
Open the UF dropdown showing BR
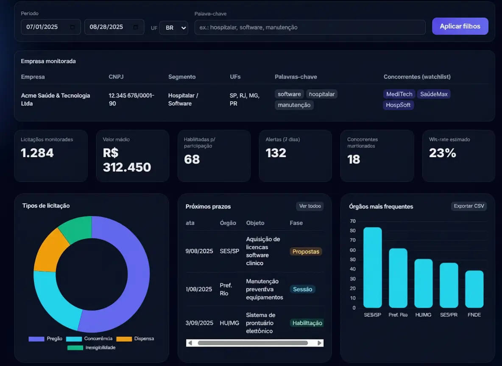(174, 28)
